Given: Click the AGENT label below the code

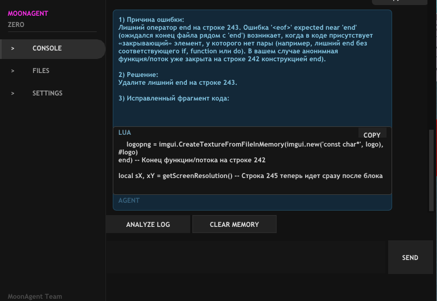Looking at the screenshot, I should [129, 200].
